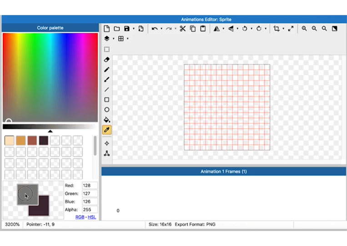Click the Green value field
This screenshot has width=347, height=246.
90,193
